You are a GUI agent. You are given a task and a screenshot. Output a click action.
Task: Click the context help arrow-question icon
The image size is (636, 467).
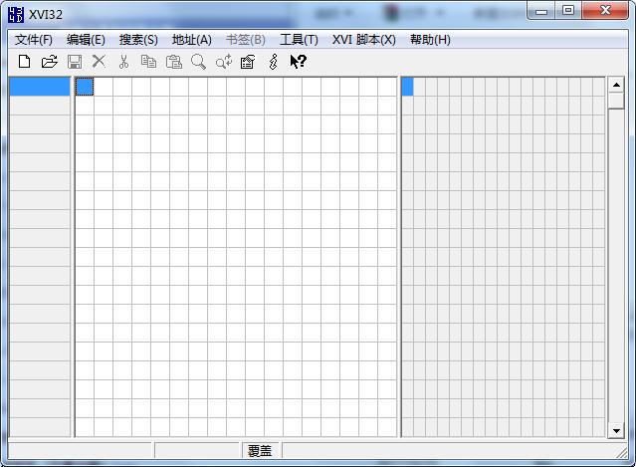click(299, 62)
